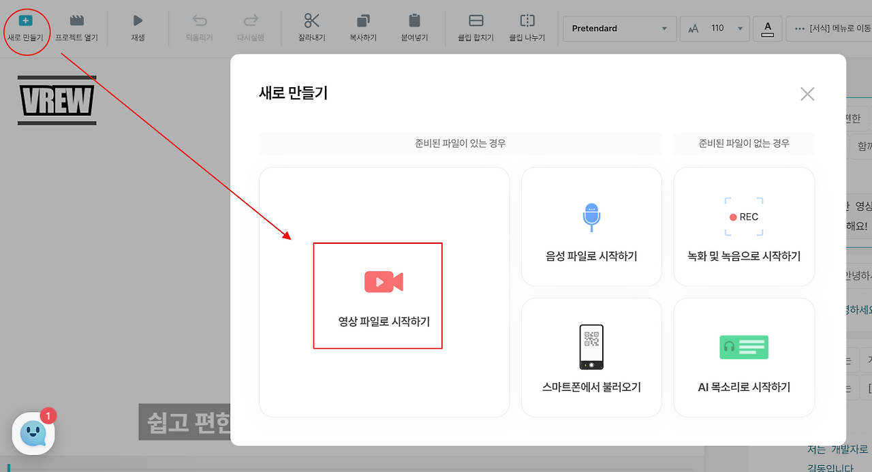Undo with the 되돌리기 arrow icon

point(200,21)
